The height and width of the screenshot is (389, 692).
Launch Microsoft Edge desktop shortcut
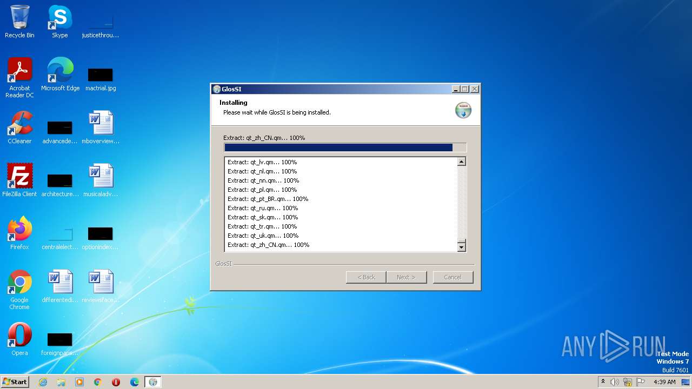coord(60,75)
